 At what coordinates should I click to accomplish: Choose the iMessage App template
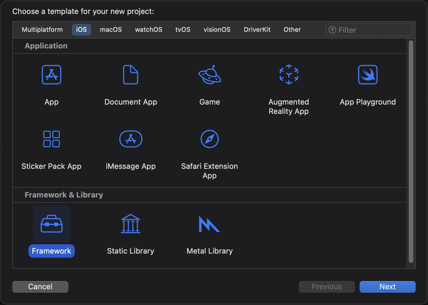click(x=130, y=139)
